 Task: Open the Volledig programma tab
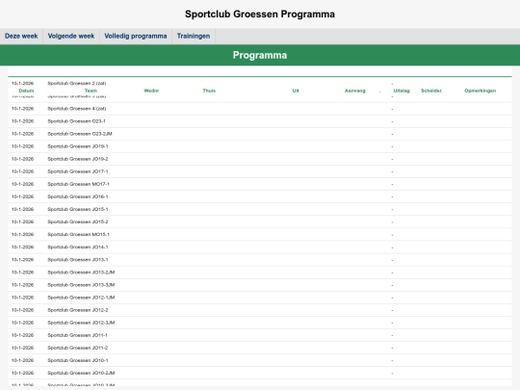coord(136,37)
